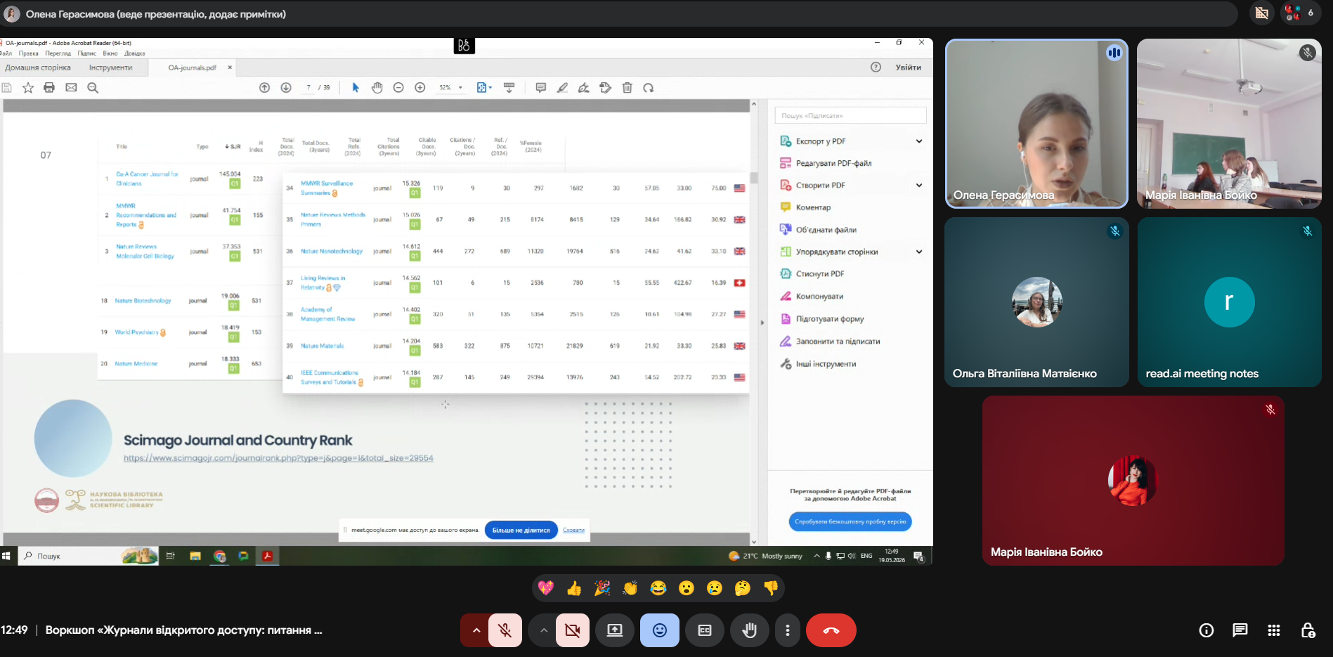Zoom out of the PDF with minus icon
1333x657 pixels.
(x=398, y=88)
